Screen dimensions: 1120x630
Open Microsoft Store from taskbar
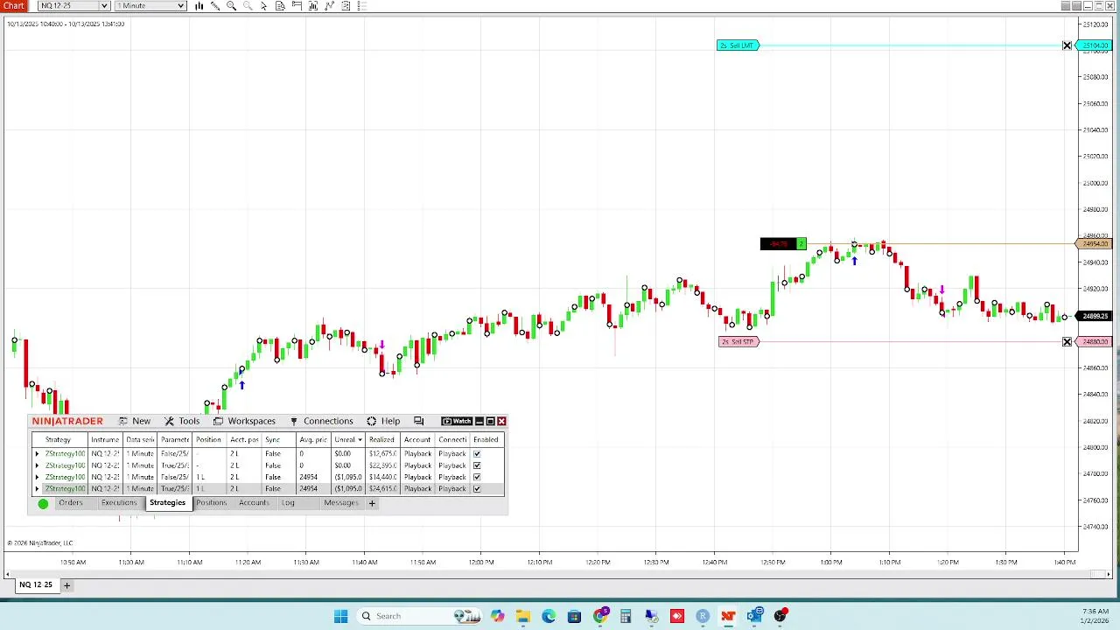(574, 616)
